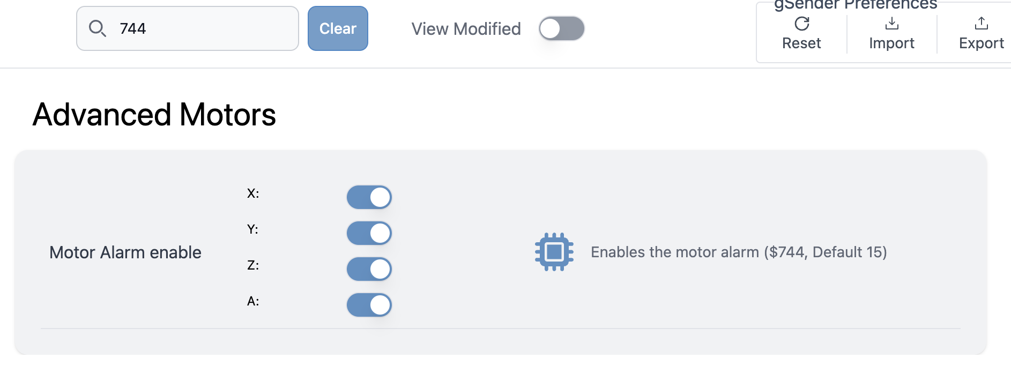The height and width of the screenshot is (373, 1011).
Task: Disable motor alarm for Y axis
Action: click(x=369, y=233)
